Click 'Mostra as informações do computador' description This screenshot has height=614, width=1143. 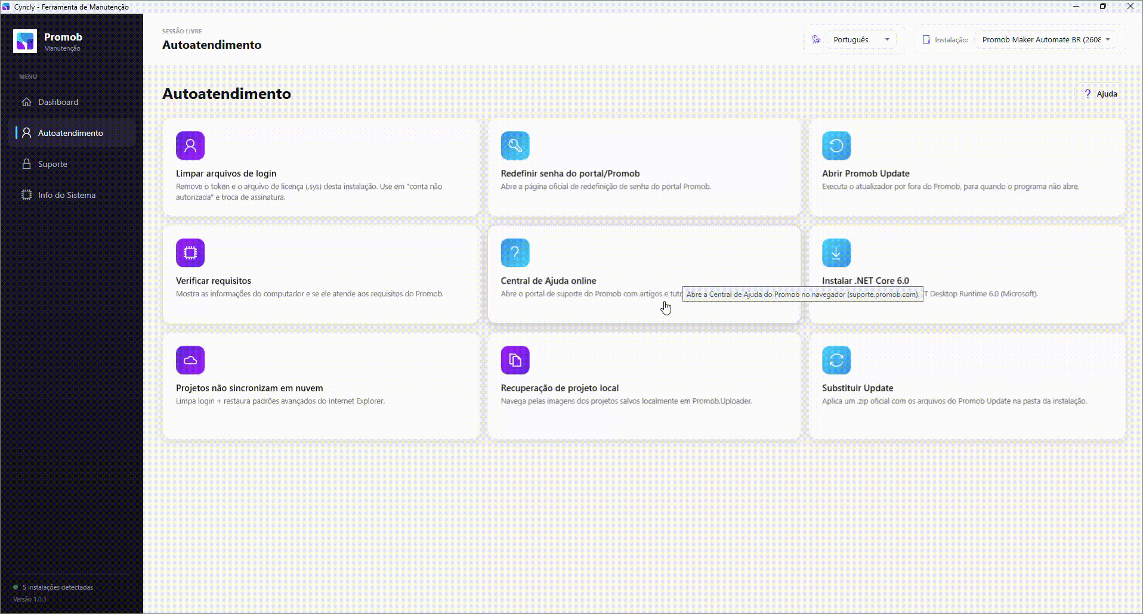[310, 294]
